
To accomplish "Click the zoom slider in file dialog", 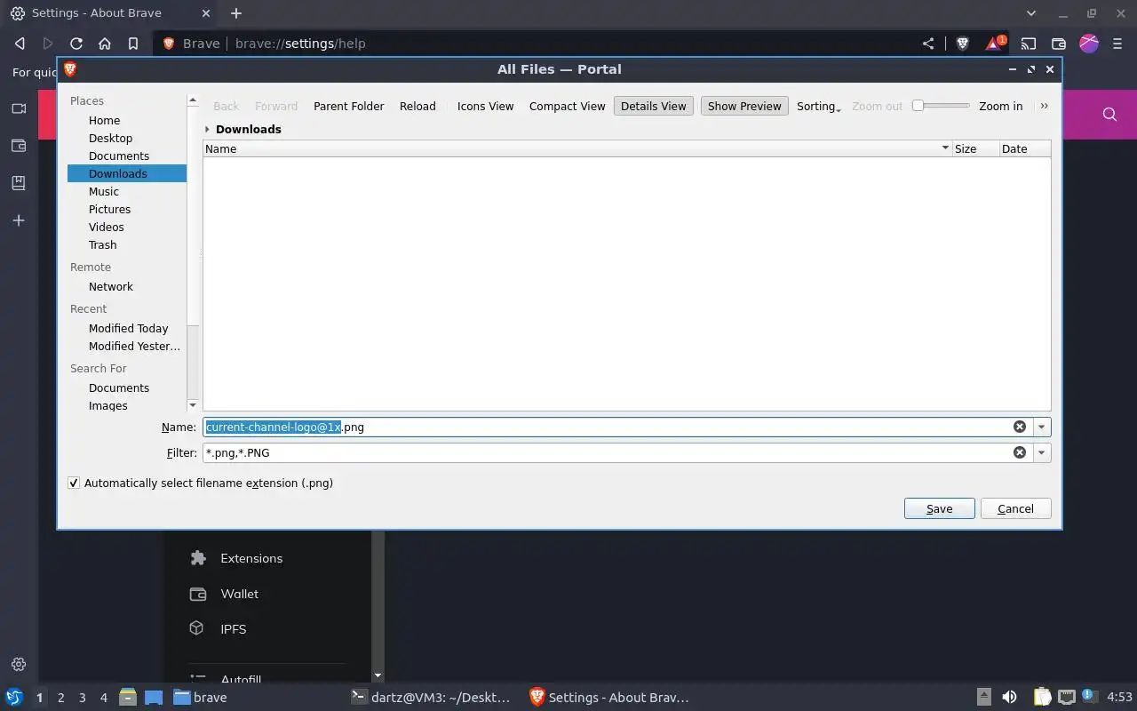I will 942,106.
